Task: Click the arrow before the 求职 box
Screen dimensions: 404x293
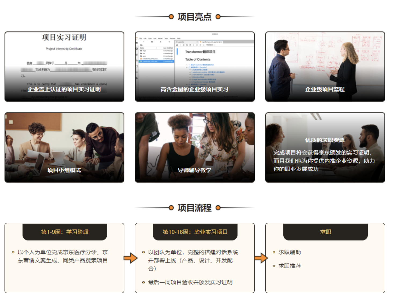Action: point(261,258)
